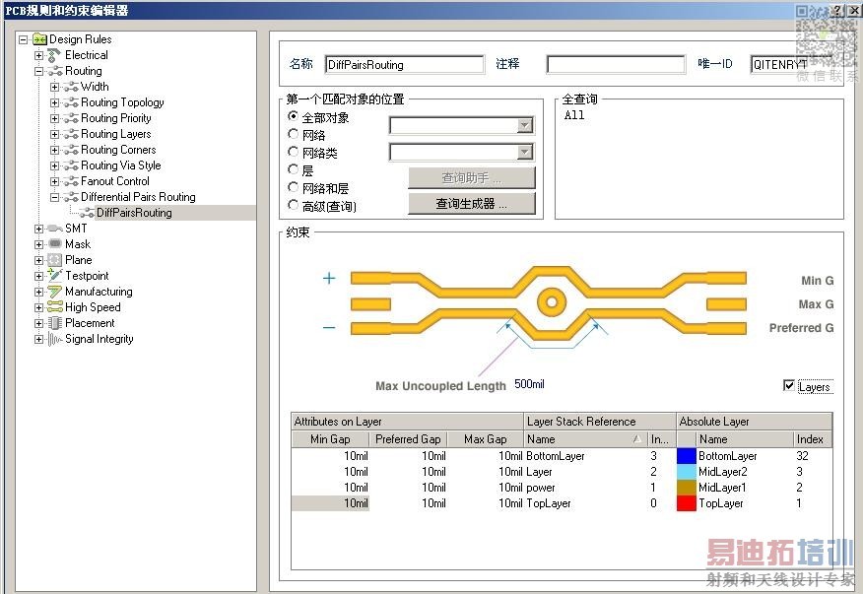
Task: Click the help question mark button in title bar
Action: pyautogui.click(x=836, y=10)
